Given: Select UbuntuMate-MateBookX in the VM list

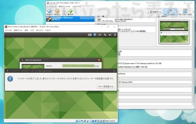Looking at the screenshot, I should [x=70, y=19].
